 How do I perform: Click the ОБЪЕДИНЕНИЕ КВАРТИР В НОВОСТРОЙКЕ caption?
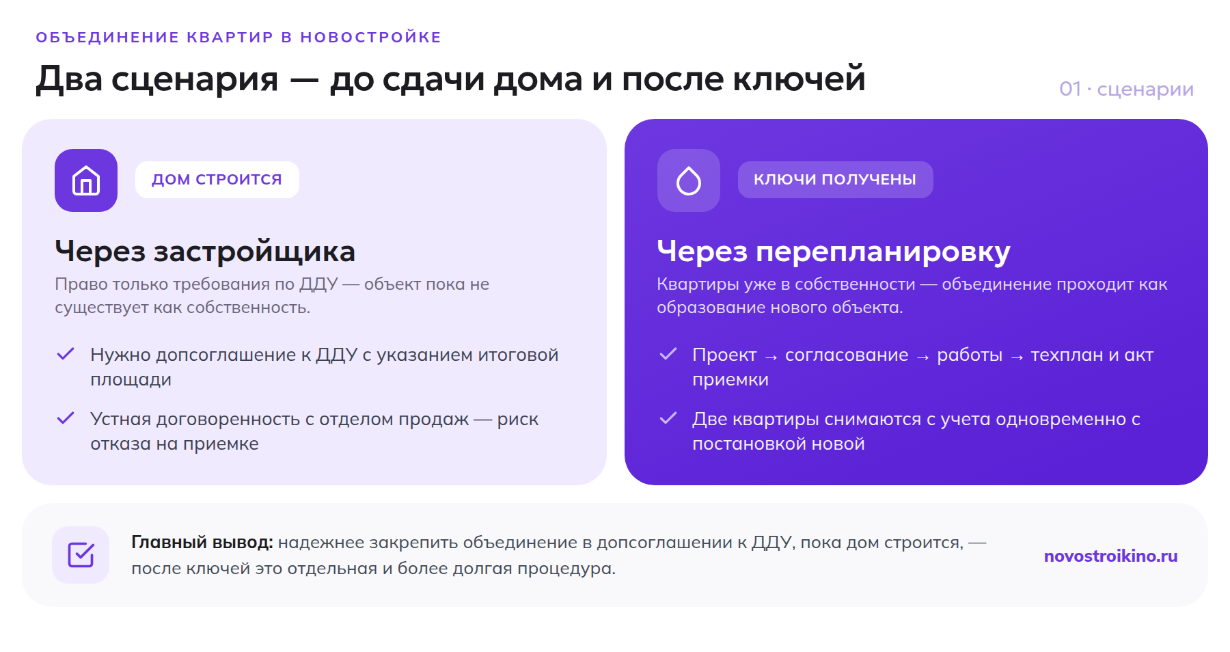tap(238, 37)
